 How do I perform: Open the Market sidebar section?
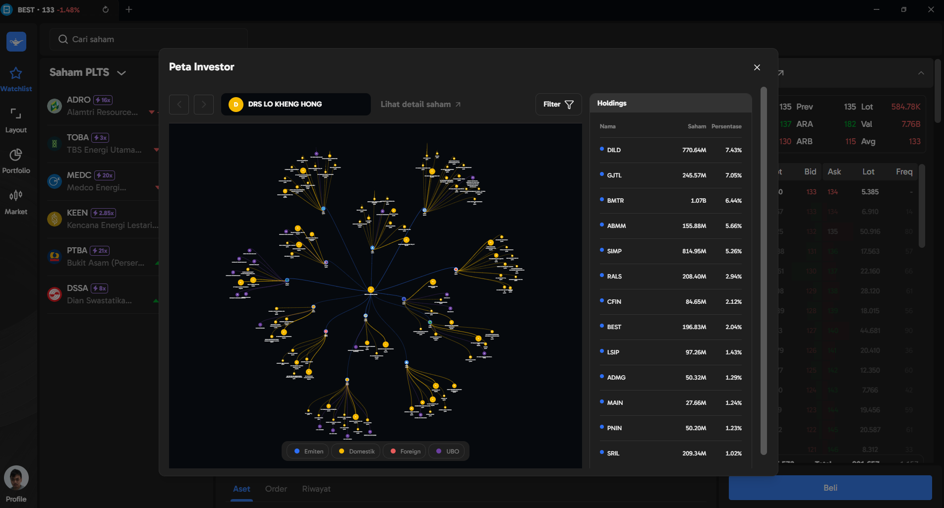[x=16, y=202]
